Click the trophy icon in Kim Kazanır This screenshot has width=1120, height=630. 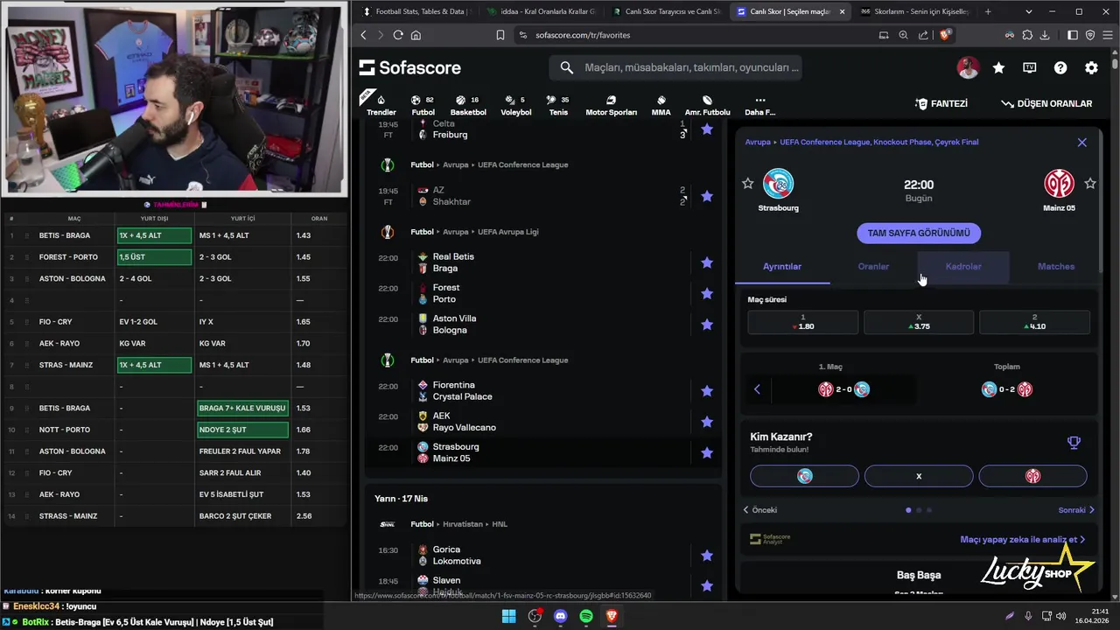tap(1074, 442)
